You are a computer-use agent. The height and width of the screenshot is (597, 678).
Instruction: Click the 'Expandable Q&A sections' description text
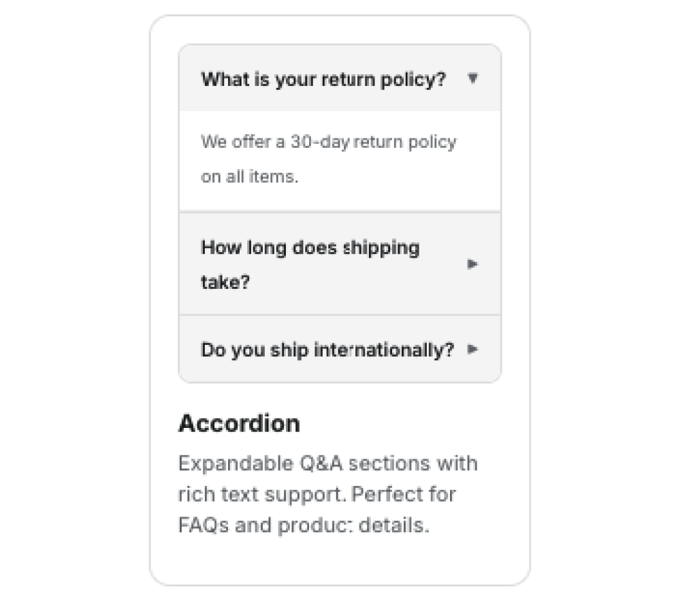(327, 463)
